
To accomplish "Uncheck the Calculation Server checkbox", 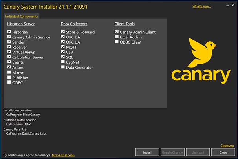I will 9,57.
